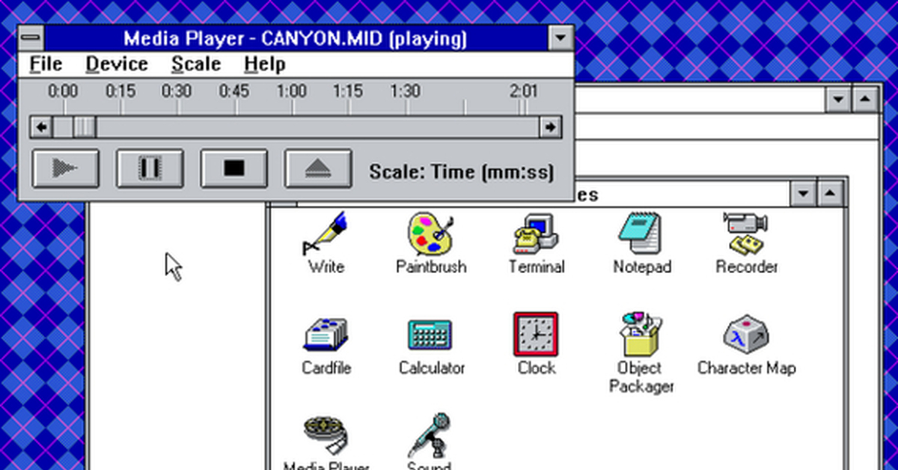The width and height of the screenshot is (898, 470).
Task: Click the Media Player title bar
Action: point(296,38)
